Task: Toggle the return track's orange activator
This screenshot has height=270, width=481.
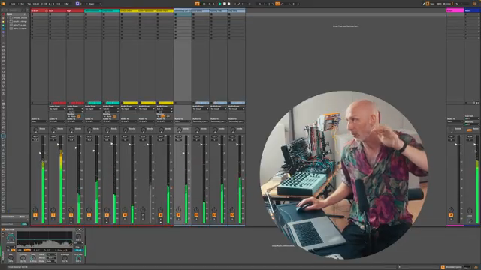Action: [451, 215]
